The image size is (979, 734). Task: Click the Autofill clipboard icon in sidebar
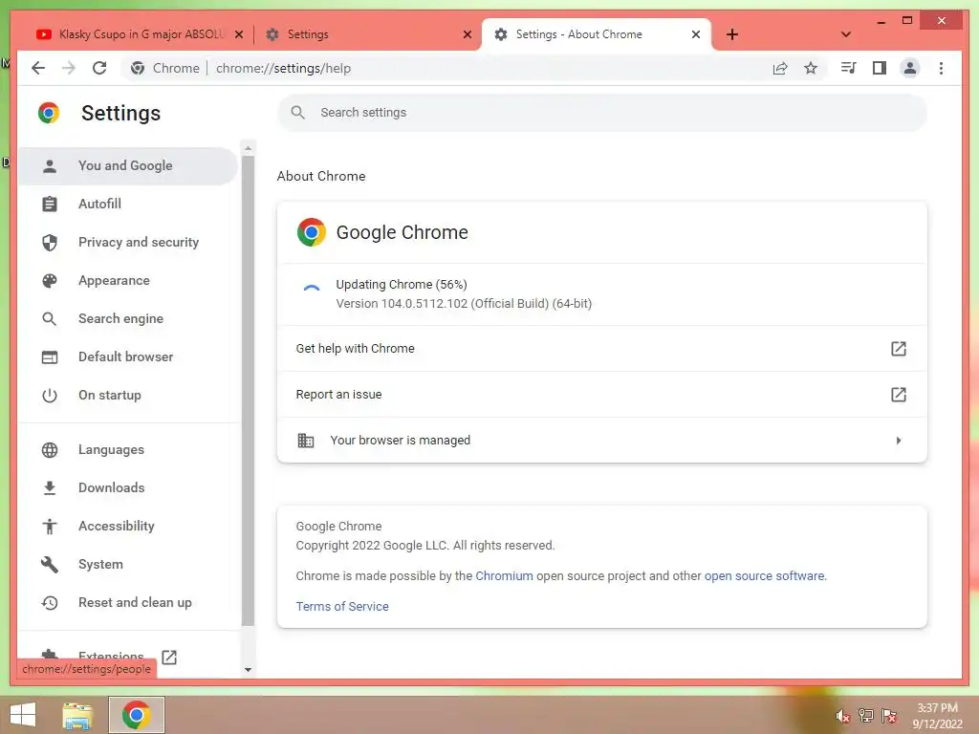click(50, 204)
